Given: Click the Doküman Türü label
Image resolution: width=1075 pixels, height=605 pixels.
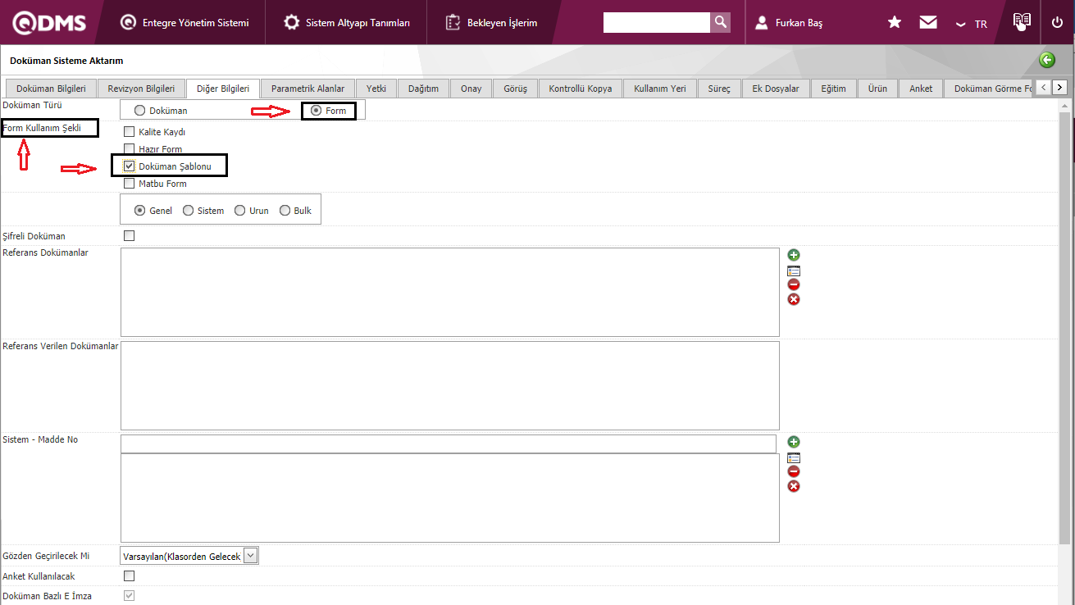Looking at the screenshot, I should click(32, 105).
